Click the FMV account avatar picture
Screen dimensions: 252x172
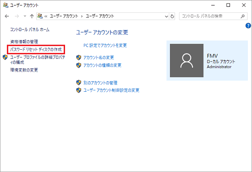[186, 60]
